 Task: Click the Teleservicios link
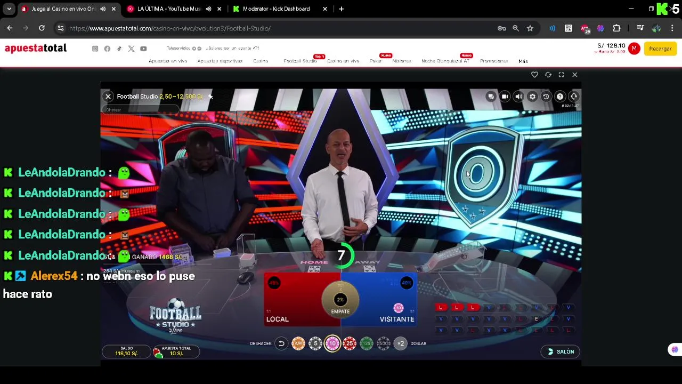[x=180, y=49]
